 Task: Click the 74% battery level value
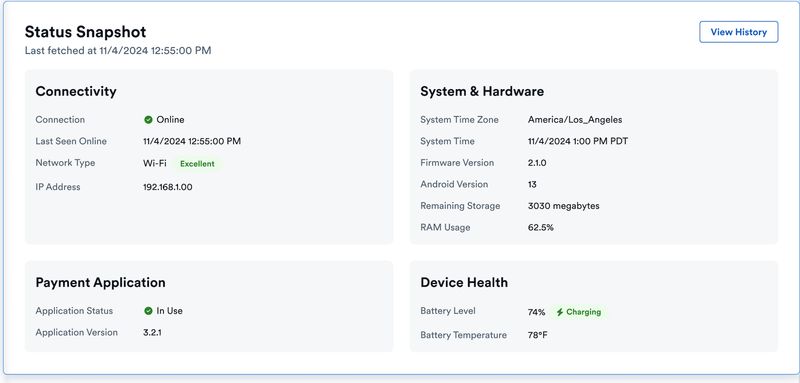(536, 312)
